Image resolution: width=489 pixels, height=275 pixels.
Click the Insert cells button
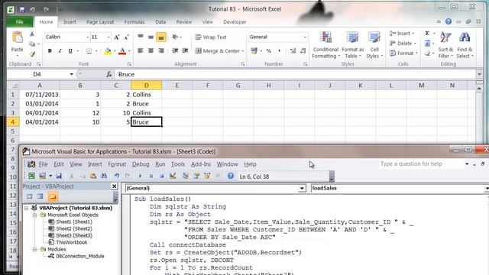[x=402, y=34]
